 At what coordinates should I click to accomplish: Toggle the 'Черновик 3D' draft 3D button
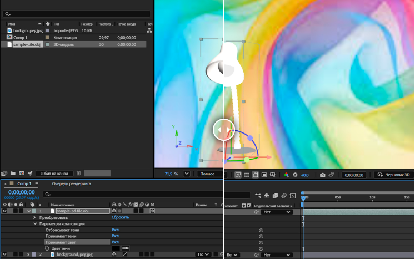394,175
